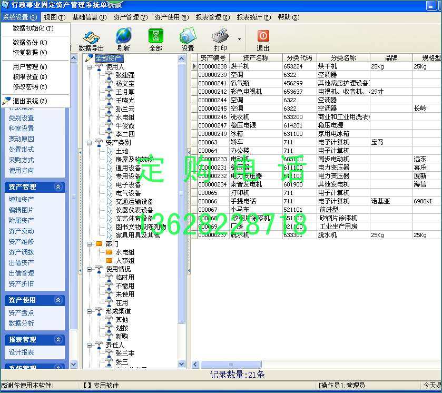This screenshot has width=442, height=393.
Task: Click the hammer icon beside 在用
Action: [109, 302]
